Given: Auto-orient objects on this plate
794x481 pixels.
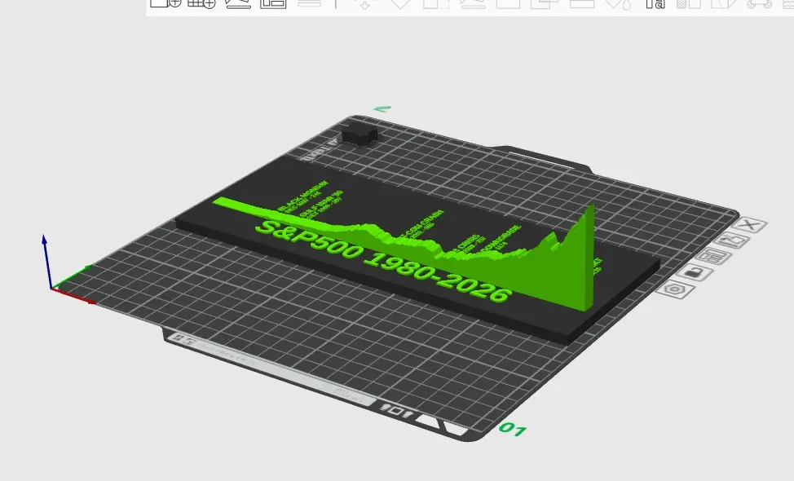Looking at the screenshot, I should [x=732, y=240].
